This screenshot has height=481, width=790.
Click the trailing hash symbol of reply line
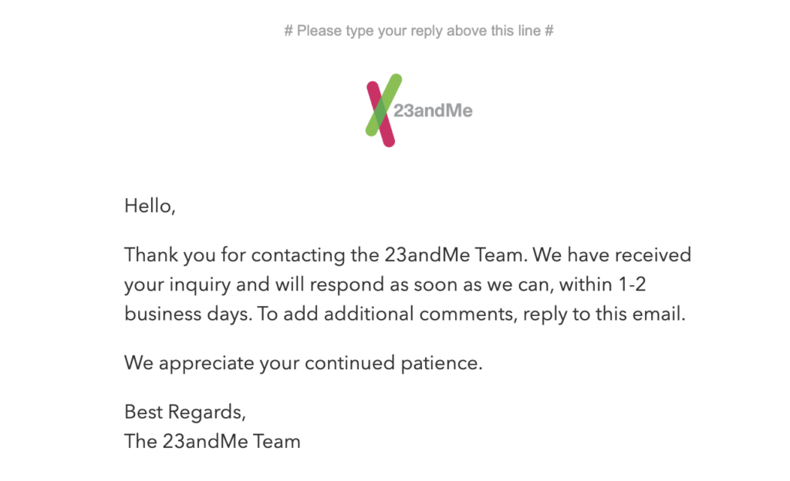549,31
